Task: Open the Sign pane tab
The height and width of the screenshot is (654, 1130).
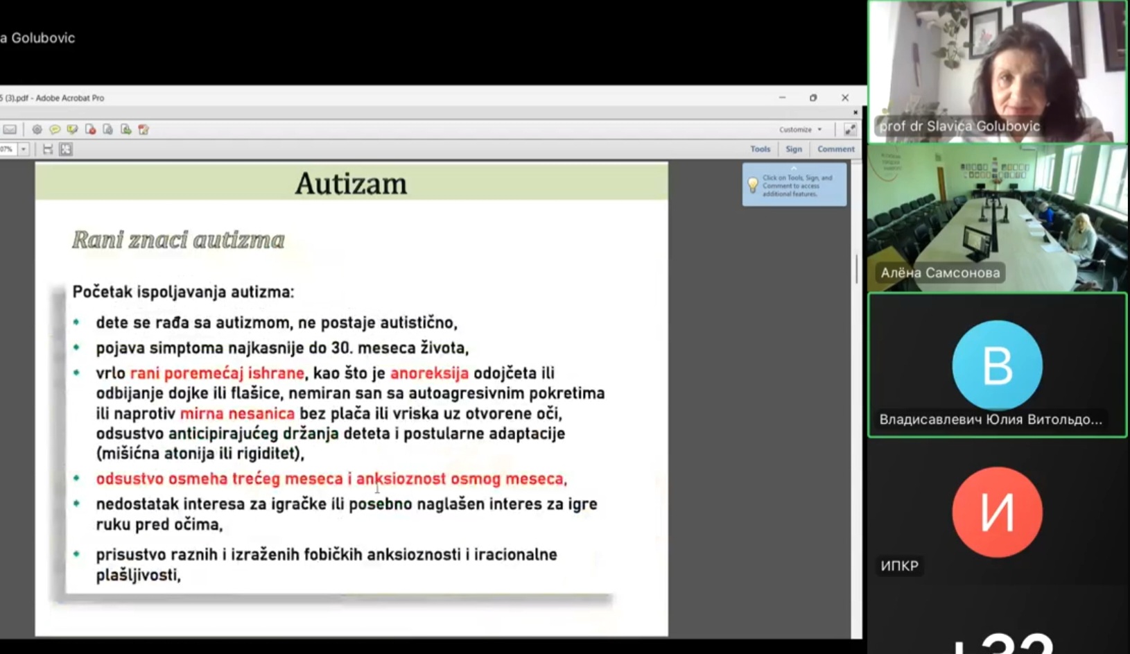Action: click(x=794, y=149)
